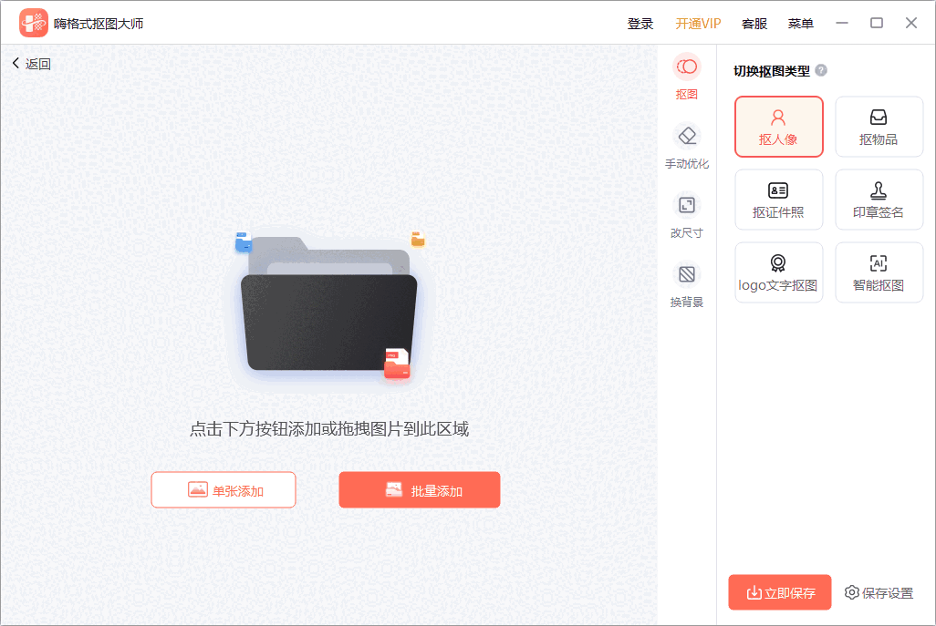Select the 抠物品 object cutout type
Image resolution: width=936 pixels, height=626 pixels.
879,126
